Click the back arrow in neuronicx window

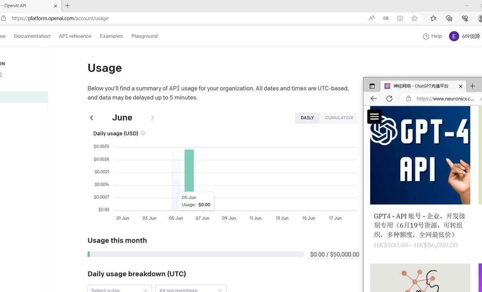coord(374,98)
